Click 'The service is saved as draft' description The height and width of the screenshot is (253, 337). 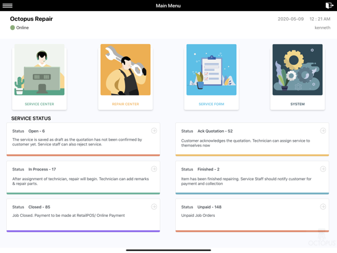coord(77,142)
